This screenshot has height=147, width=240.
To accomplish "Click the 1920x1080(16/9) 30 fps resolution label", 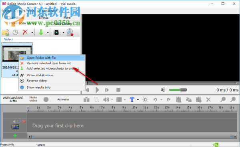I will [x=13, y=99].
